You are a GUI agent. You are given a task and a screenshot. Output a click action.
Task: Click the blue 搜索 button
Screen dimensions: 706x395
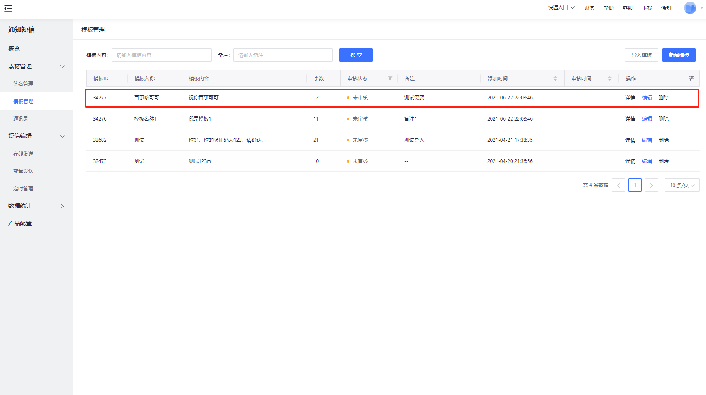coord(356,55)
